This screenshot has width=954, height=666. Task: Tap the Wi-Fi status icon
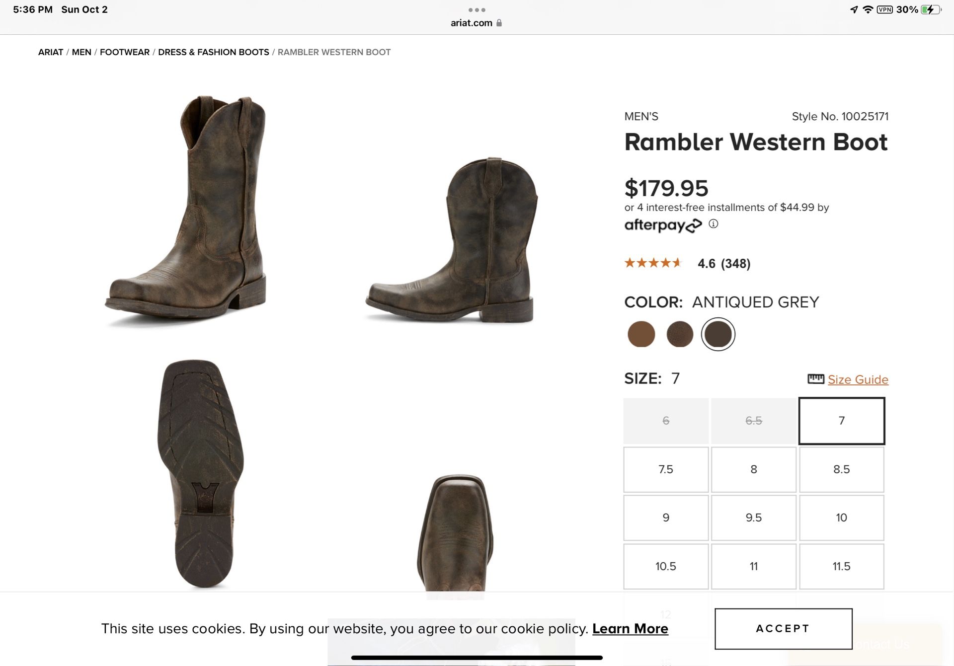(x=868, y=9)
